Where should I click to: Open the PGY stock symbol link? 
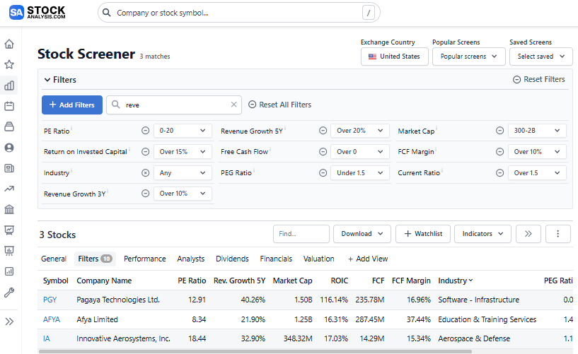coord(50,300)
